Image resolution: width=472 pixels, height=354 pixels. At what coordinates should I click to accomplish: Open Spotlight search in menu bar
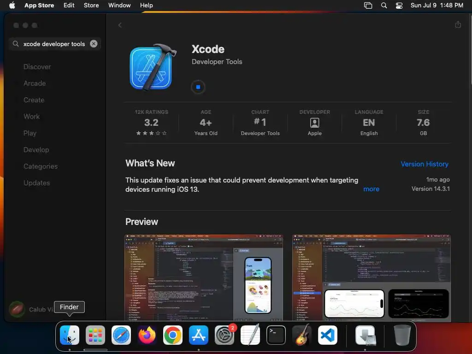click(x=384, y=6)
